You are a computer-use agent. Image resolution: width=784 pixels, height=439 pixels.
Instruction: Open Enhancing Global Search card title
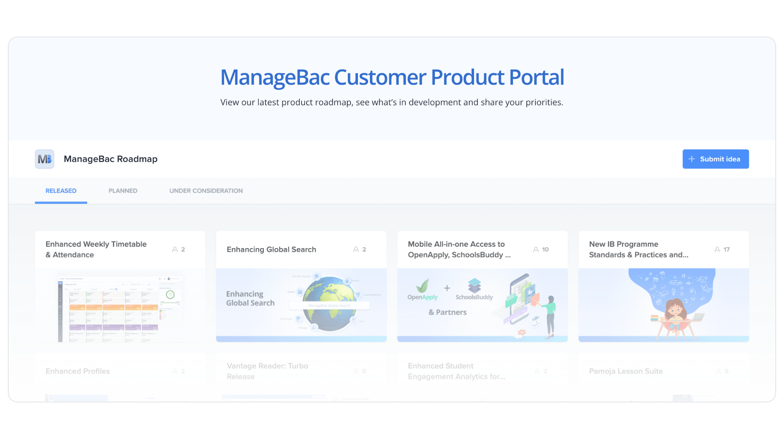point(271,249)
